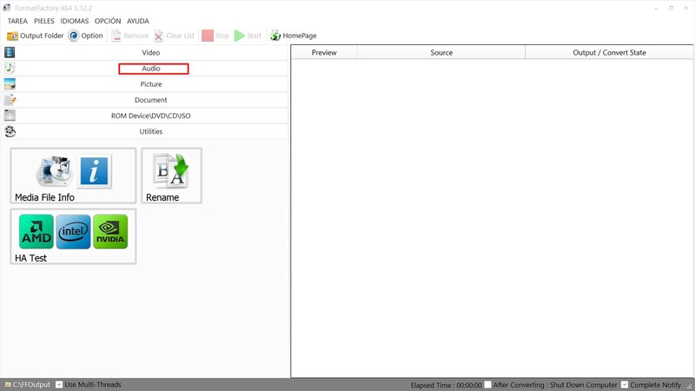
Task: Click the Preview column header
Action: coord(324,52)
